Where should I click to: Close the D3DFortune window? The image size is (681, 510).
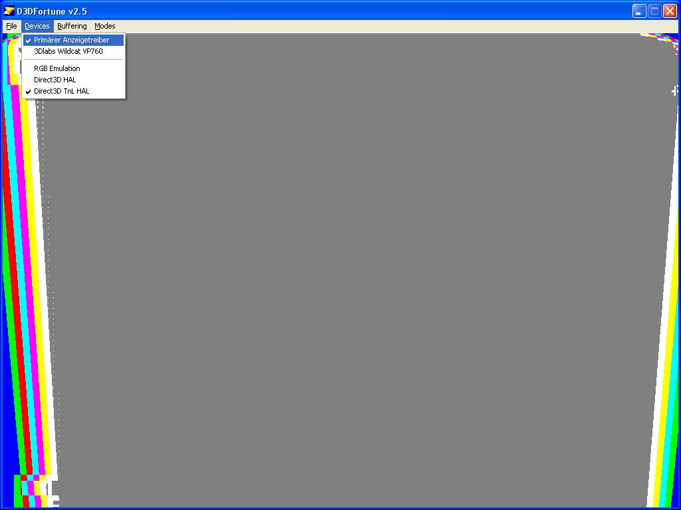point(670,11)
